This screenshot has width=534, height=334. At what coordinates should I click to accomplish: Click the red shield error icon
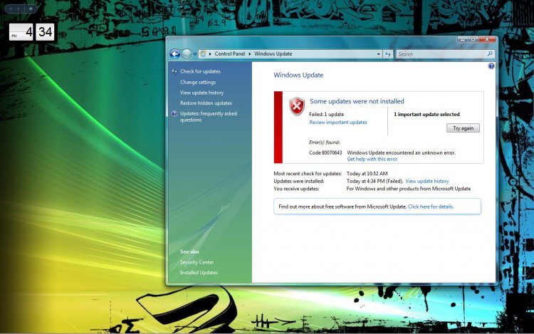pyautogui.click(x=297, y=106)
